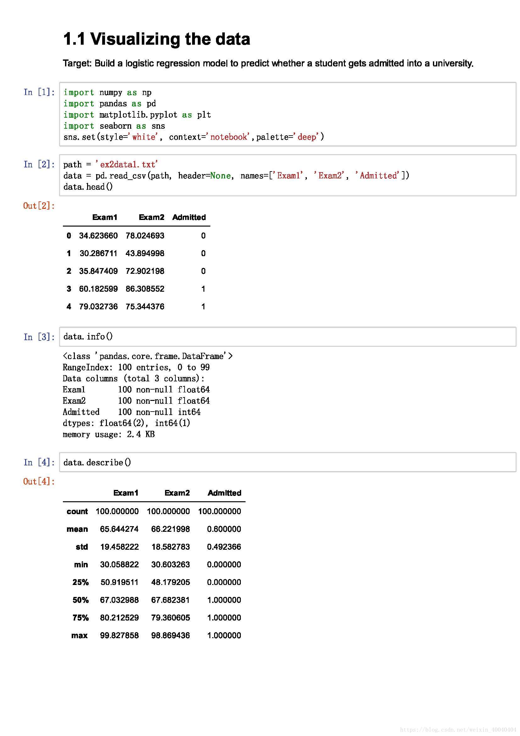The height and width of the screenshot is (736, 520).
Task: Click the '25%' row label
Action: 80,582
